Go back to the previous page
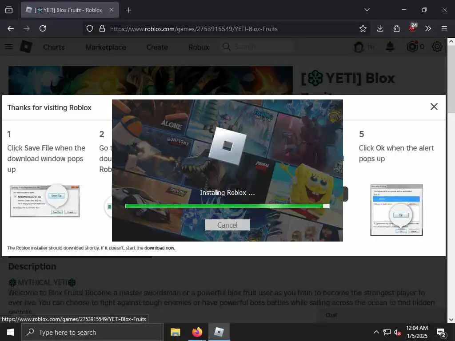Screen dimensions: 455x341 pyautogui.click(x=11, y=28)
